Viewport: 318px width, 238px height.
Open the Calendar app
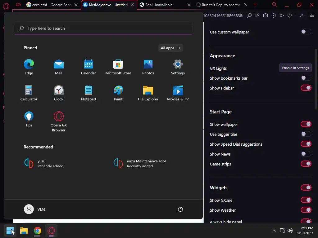point(89,67)
